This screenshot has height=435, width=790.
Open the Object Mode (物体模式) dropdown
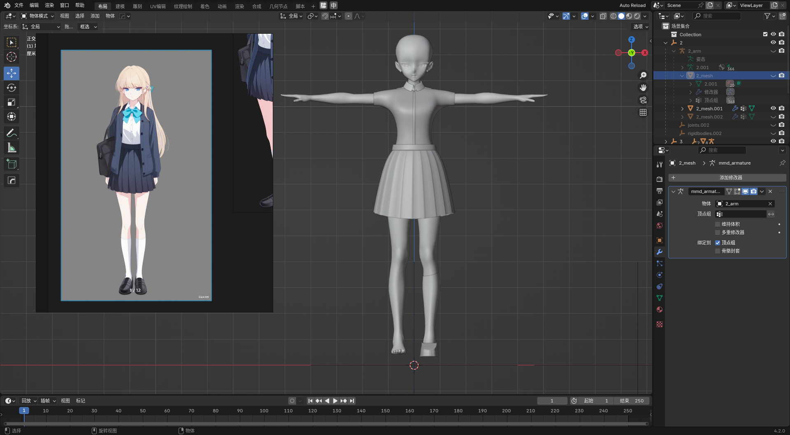coord(37,16)
